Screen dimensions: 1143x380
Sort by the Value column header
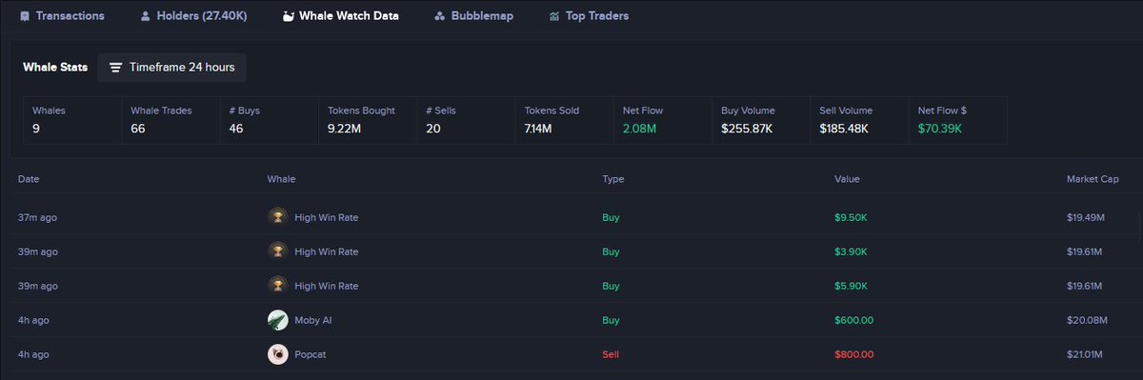click(x=847, y=179)
